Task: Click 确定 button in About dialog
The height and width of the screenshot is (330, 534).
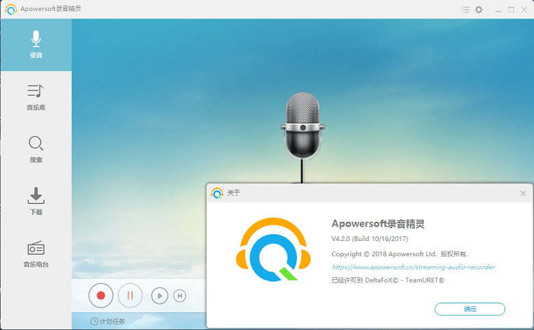Action: (x=470, y=309)
